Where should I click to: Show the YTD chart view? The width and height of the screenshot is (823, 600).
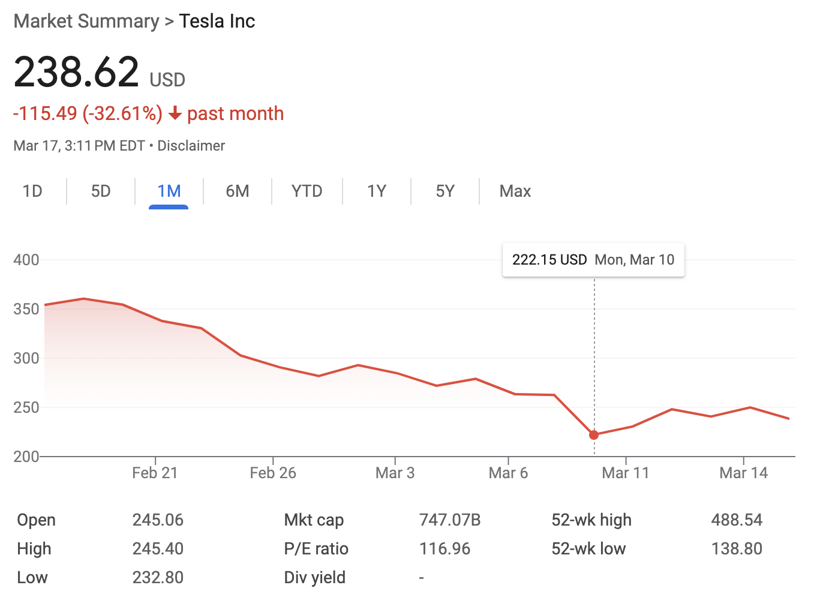click(x=307, y=191)
